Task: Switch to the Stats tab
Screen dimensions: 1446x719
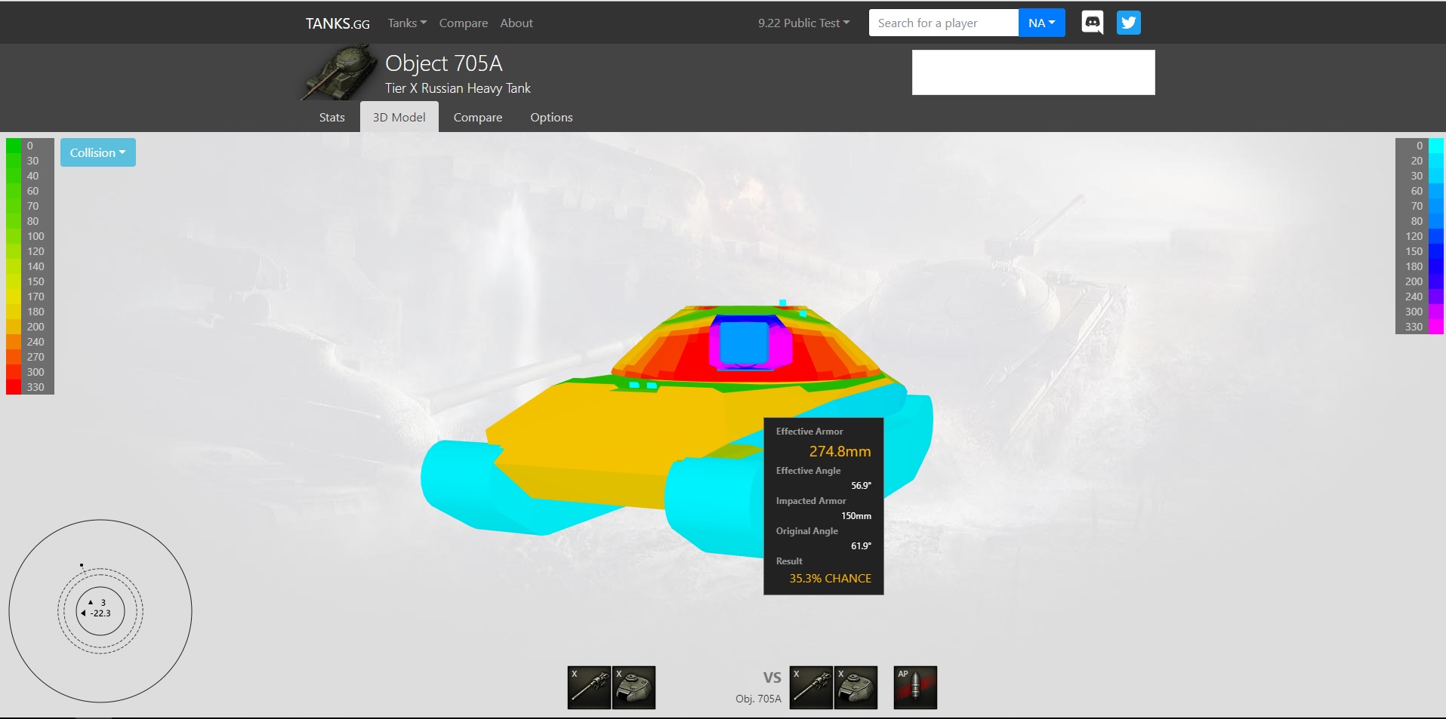Action: tap(331, 118)
